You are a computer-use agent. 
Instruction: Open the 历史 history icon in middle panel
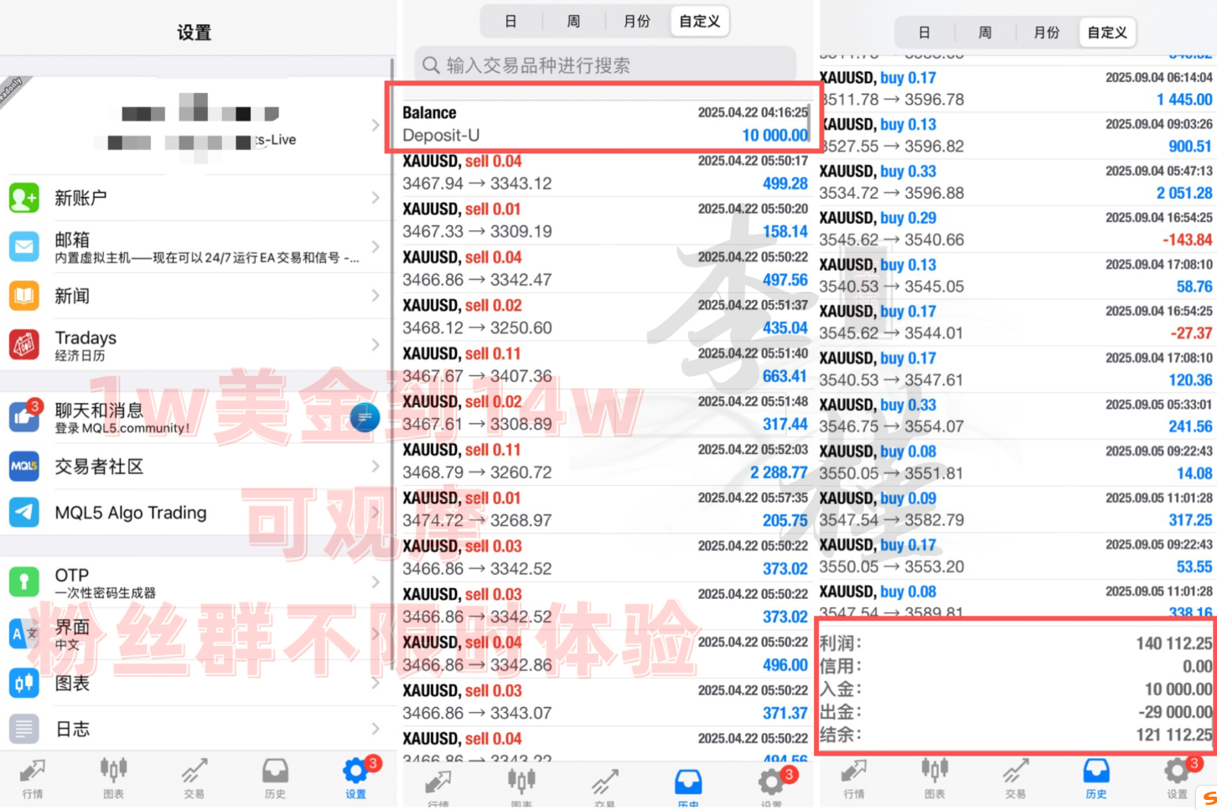coord(688,782)
